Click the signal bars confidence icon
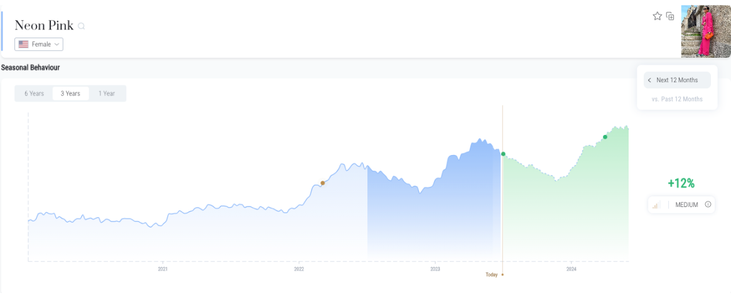Image resolution: width=731 pixels, height=298 pixels. [656, 205]
